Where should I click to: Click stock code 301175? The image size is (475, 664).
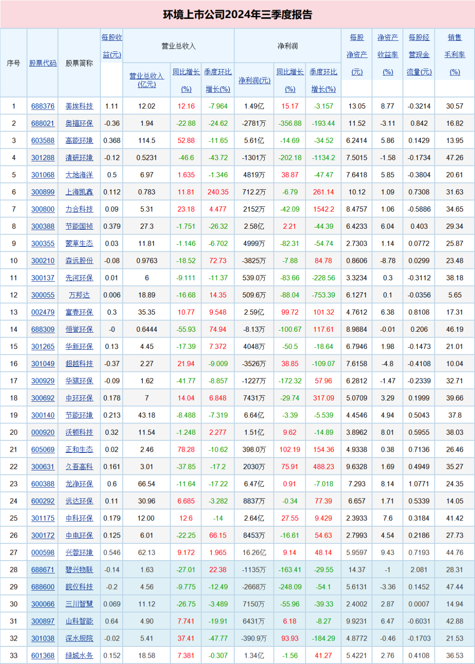point(43,518)
